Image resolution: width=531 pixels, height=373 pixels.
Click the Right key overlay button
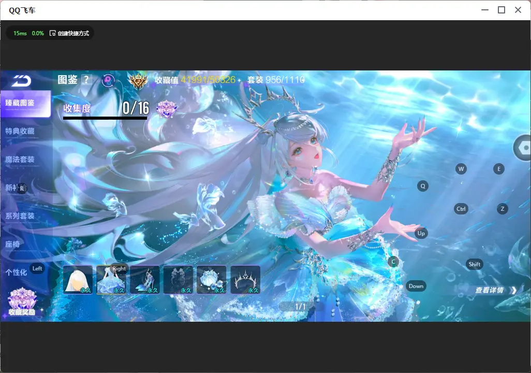119,268
